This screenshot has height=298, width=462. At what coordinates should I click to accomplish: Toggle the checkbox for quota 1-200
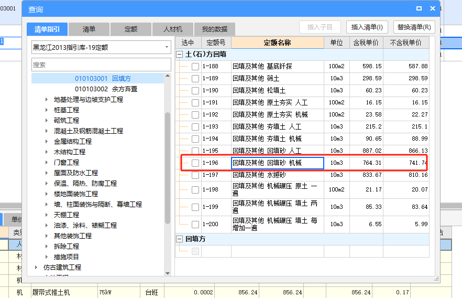(195, 224)
